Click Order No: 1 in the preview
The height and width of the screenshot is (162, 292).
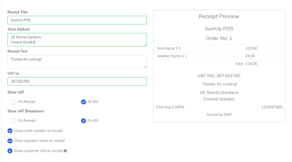(x=219, y=38)
